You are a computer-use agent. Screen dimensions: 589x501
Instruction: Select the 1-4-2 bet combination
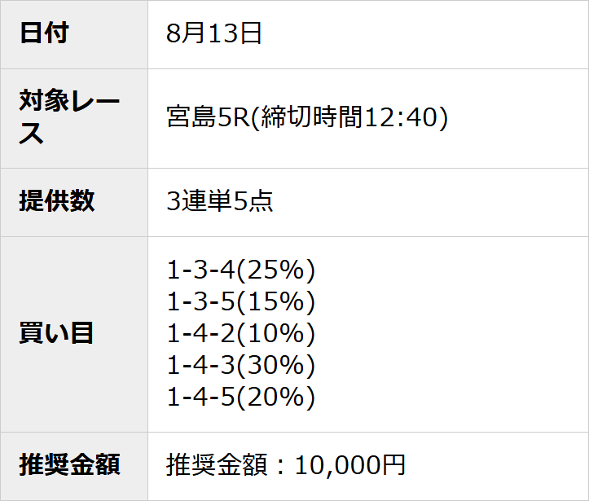coord(200,333)
